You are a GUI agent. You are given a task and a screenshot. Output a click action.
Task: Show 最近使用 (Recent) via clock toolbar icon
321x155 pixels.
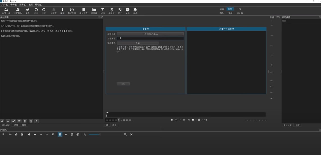pos(72,11)
